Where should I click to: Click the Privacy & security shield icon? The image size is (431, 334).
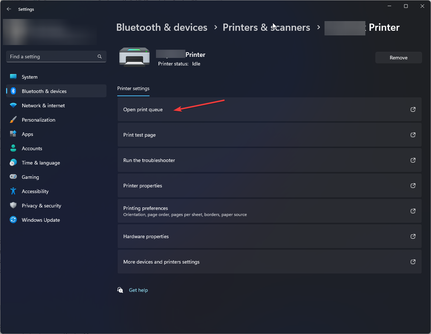pos(13,206)
